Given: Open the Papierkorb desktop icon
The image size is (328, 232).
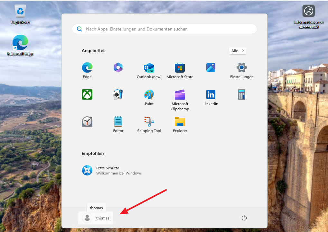Looking at the screenshot, I should click(x=20, y=14).
